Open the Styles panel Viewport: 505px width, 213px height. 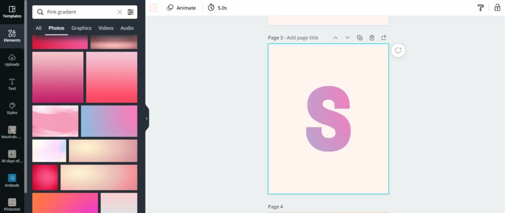click(12, 109)
